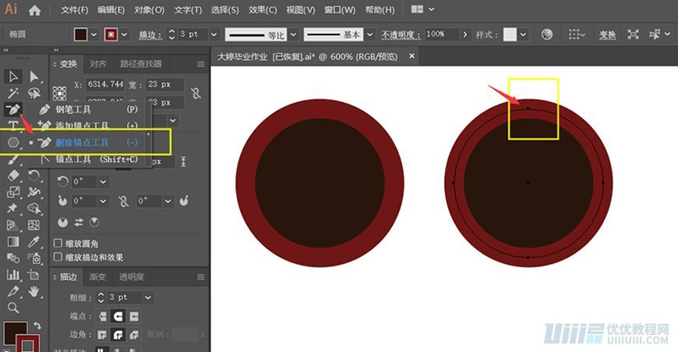Select the Rotate tool
The height and width of the screenshot is (352, 678).
coord(34,175)
